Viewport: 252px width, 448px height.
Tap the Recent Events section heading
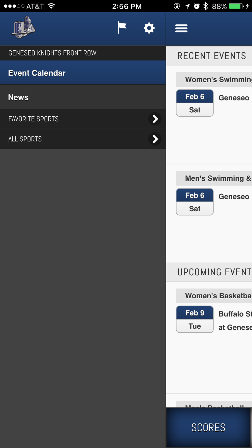click(x=211, y=56)
